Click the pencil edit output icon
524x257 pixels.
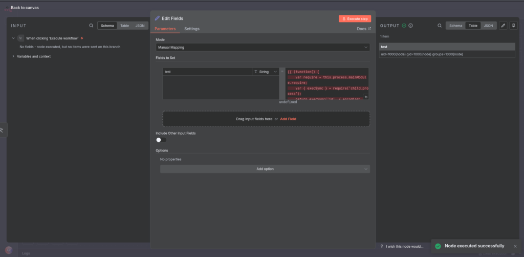point(503,26)
